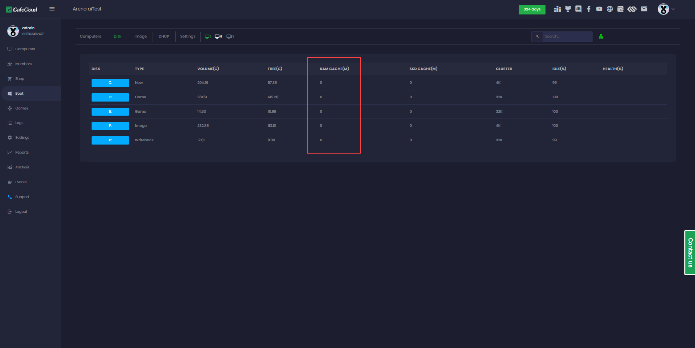Expand the user account dropdown arrow

click(673, 9)
